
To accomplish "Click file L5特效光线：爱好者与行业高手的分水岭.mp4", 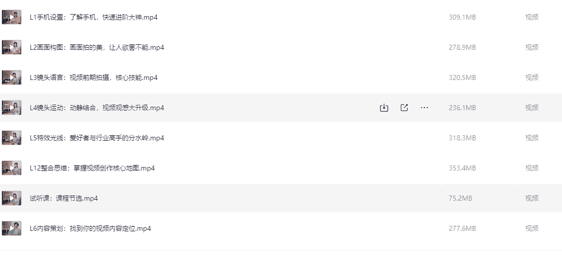I will (x=97, y=138).
